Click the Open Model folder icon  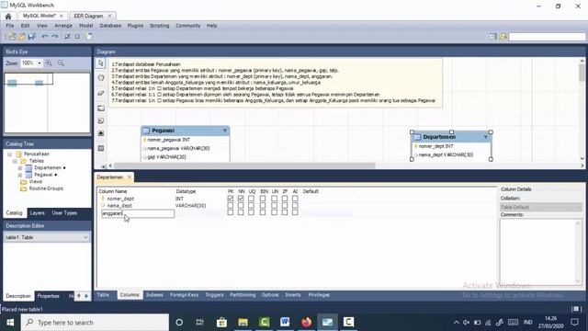tap(22, 37)
